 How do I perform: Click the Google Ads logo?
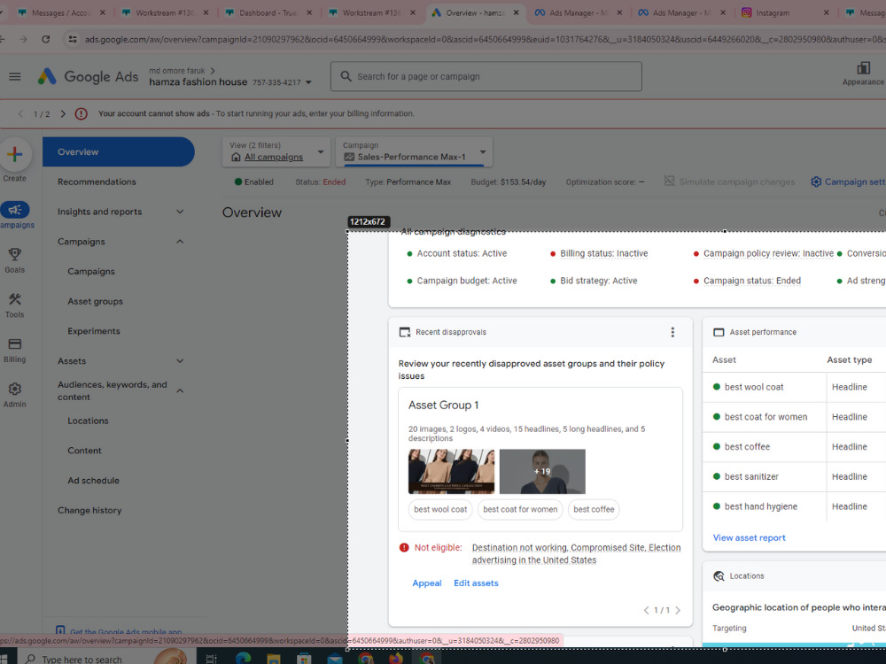88,76
